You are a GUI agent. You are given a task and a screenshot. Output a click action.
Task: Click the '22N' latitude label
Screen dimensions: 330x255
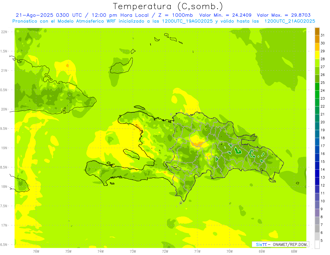point(4,32)
